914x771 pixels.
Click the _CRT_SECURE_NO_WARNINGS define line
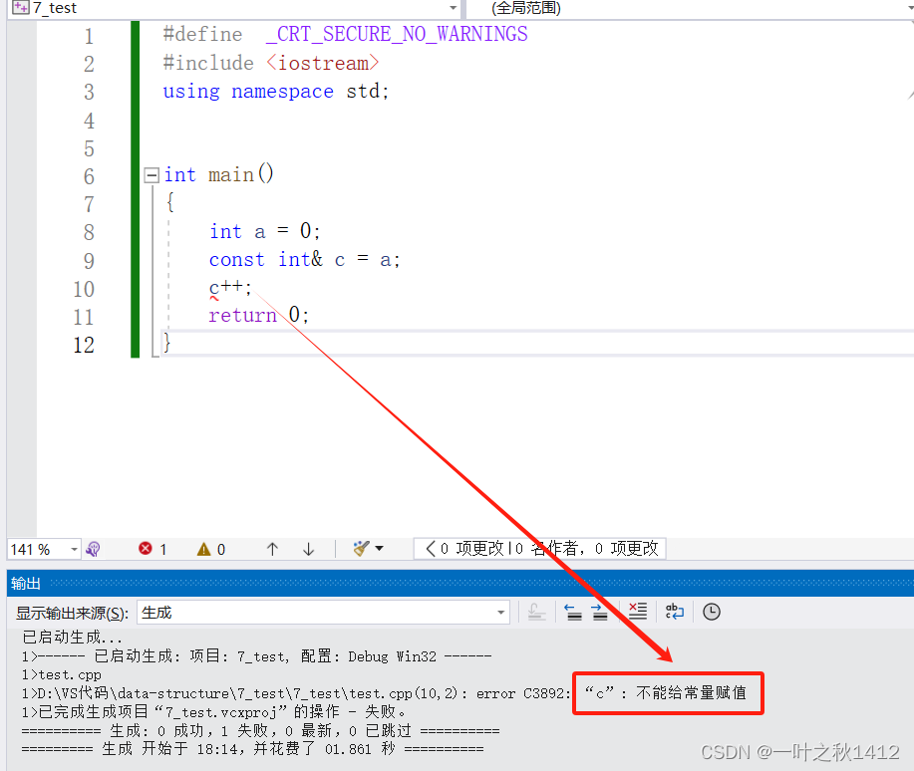click(345, 34)
